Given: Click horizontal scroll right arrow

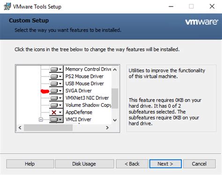Looking at the screenshot, I should pos(107,128).
